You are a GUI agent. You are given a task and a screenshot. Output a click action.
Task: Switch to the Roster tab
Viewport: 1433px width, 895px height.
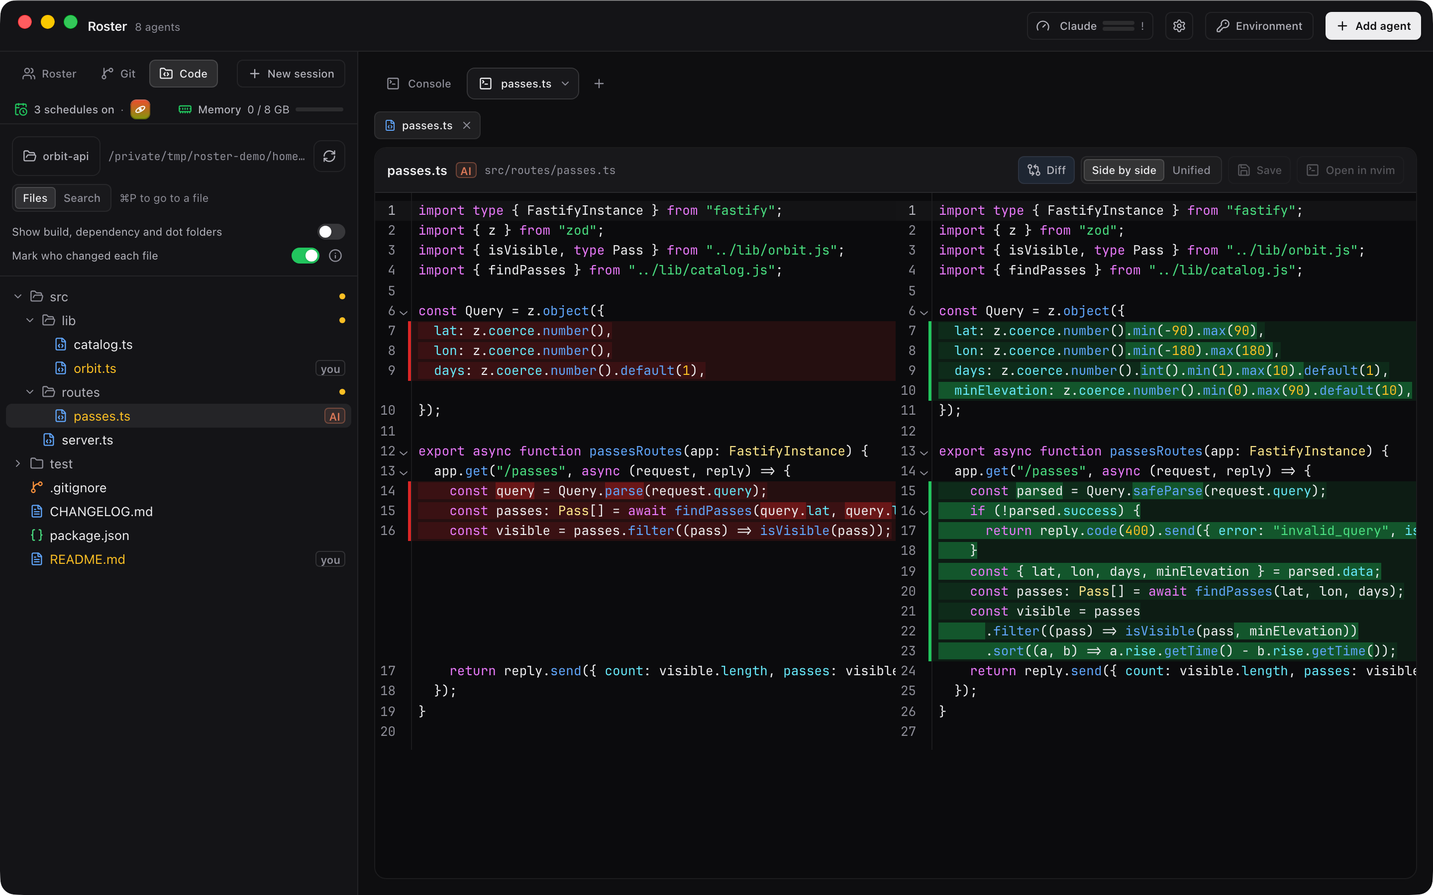49,74
